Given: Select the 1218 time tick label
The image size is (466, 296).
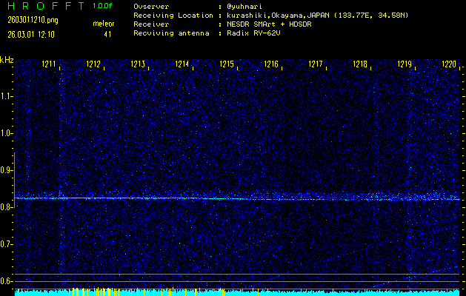Looking at the screenshot, I should (361, 65).
